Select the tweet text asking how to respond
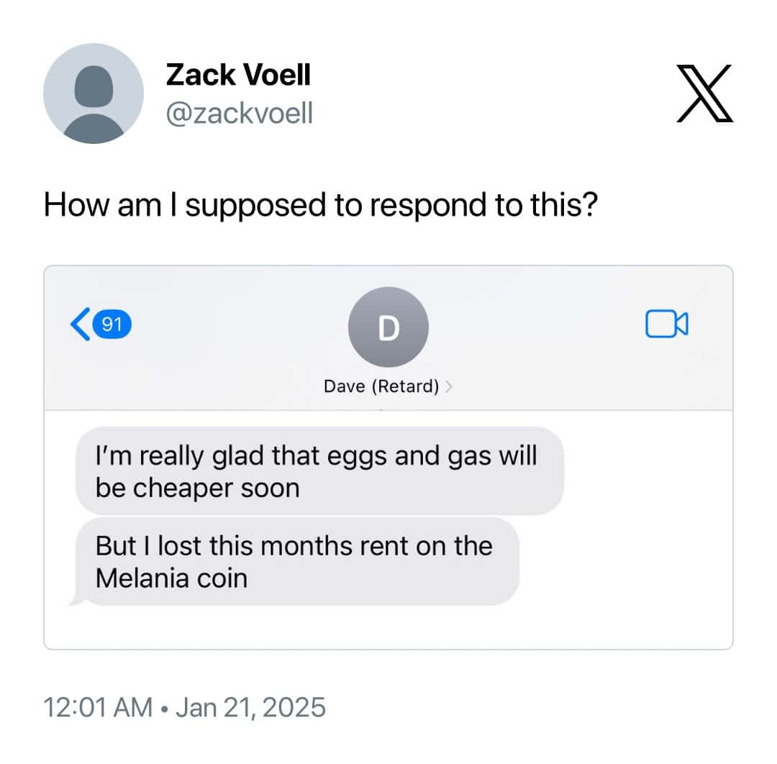Screen dimensions: 777x764 click(324, 205)
